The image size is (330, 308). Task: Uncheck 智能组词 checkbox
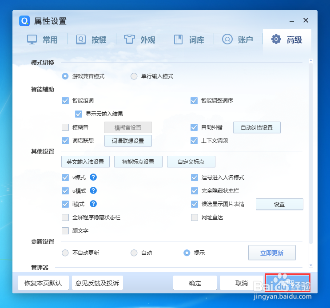tap(65, 101)
